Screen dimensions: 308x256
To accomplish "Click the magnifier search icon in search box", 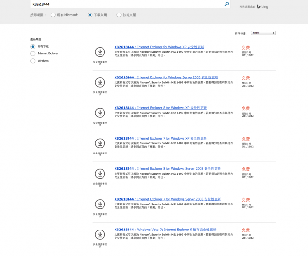I will pos(227,4).
